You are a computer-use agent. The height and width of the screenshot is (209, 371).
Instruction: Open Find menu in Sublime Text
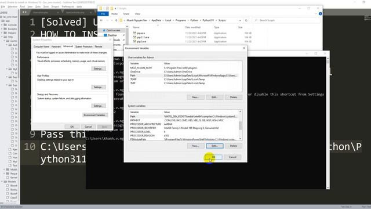(22, 6)
